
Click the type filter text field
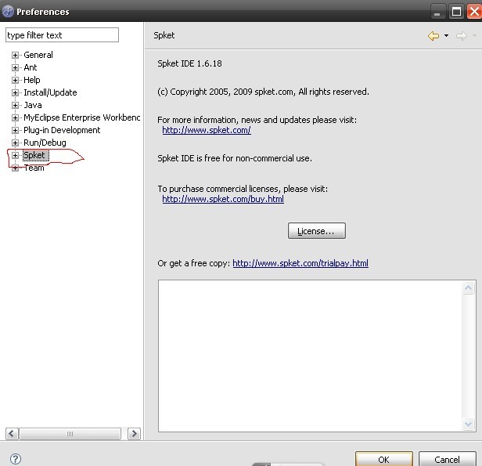tap(62, 35)
